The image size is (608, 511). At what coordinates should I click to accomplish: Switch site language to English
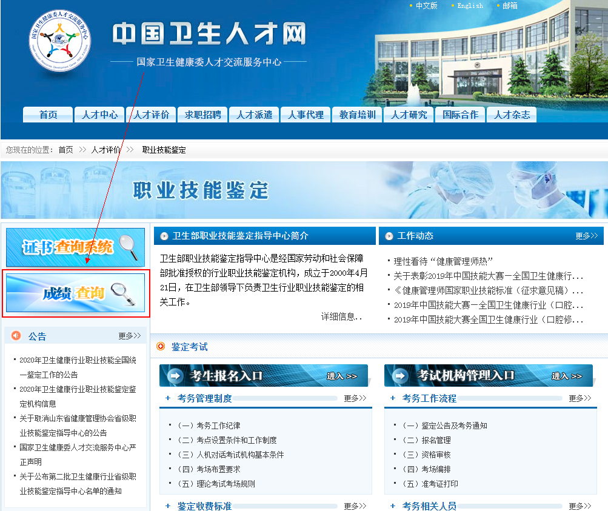[470, 6]
